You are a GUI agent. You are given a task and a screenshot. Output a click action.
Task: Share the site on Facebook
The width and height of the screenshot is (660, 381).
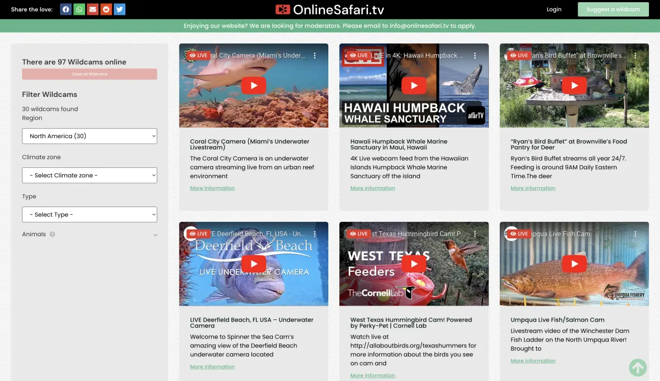[x=66, y=9]
